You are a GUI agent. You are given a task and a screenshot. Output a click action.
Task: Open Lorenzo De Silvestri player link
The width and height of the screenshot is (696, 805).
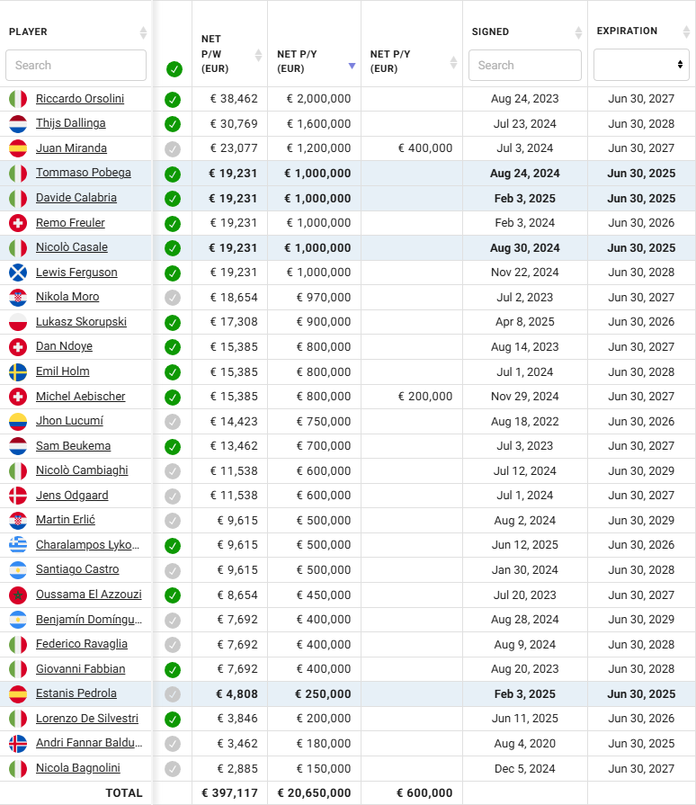(87, 719)
